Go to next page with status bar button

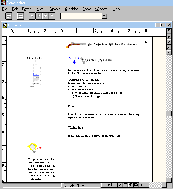point(136,185)
